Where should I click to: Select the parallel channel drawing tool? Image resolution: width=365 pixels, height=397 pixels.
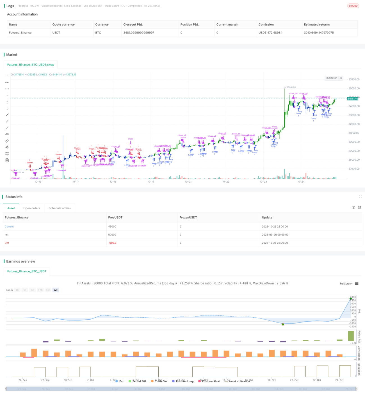point(7,141)
